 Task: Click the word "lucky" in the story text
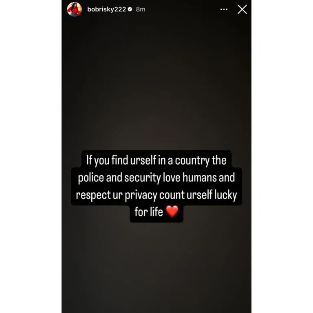click(x=226, y=195)
